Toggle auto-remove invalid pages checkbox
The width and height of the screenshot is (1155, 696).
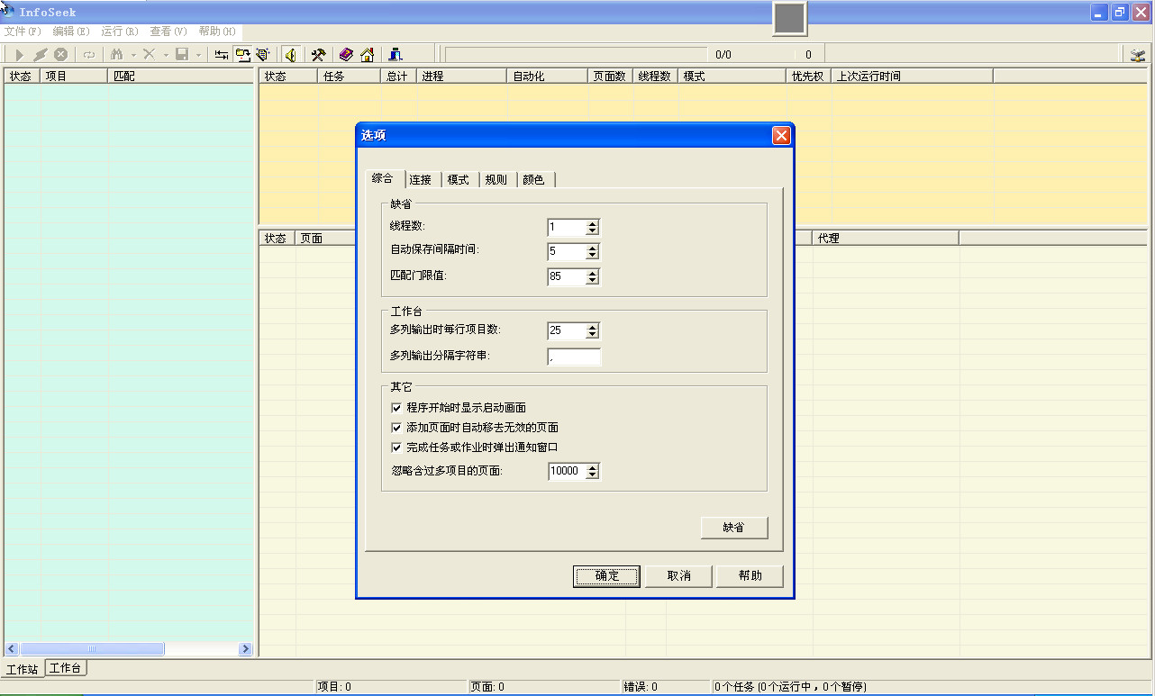pos(396,428)
